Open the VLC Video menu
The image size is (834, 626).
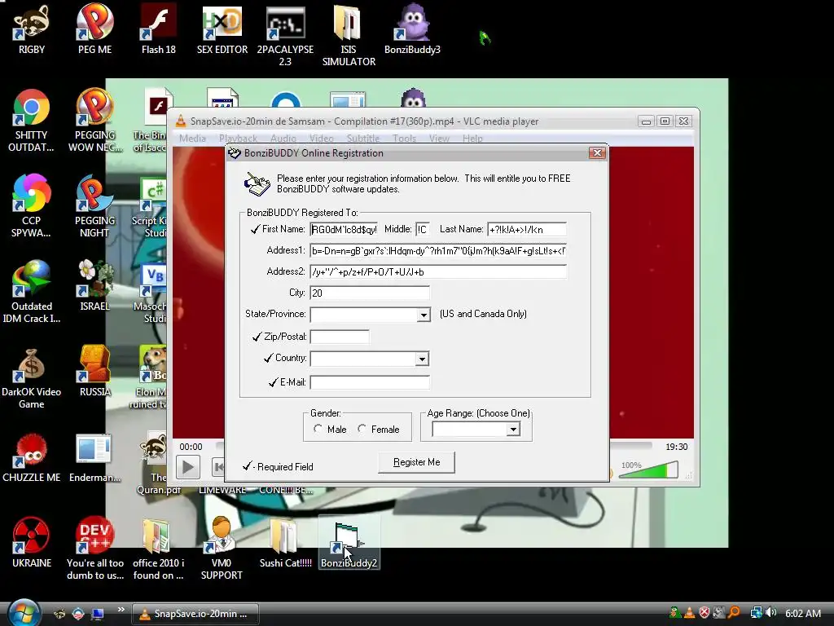point(321,139)
